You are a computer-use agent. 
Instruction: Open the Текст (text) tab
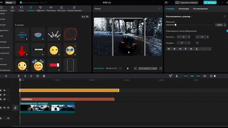[x=21, y=9]
